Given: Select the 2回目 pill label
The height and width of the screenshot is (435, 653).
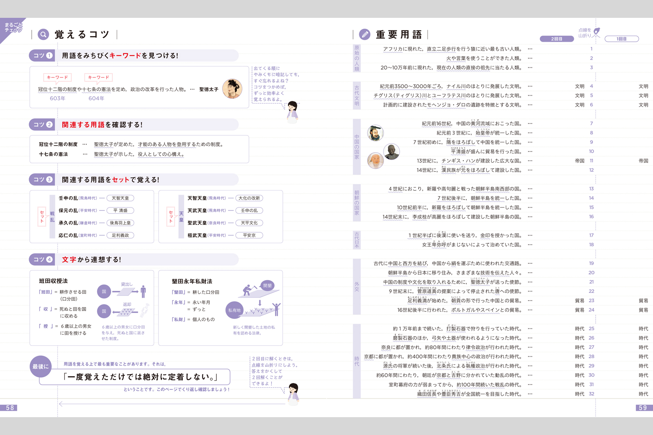Looking at the screenshot, I should click(557, 39).
